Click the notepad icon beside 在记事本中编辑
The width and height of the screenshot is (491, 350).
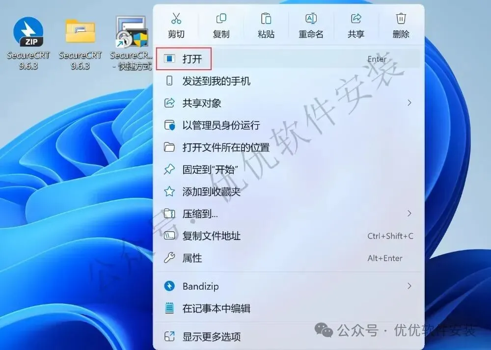pos(169,308)
